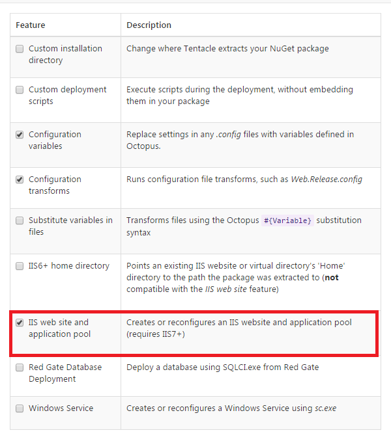Click the 'Red Gate Database Deployment' label
This screenshot has height=439, width=391.
pos(65,373)
